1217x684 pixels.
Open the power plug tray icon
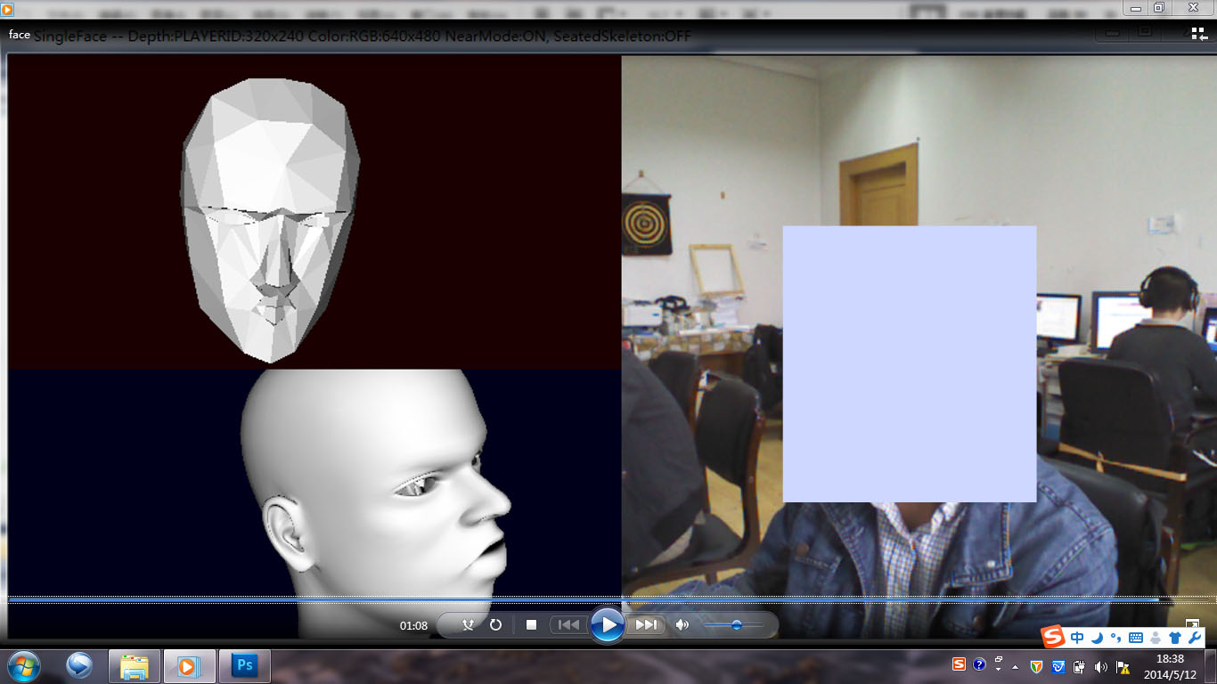(1079, 666)
